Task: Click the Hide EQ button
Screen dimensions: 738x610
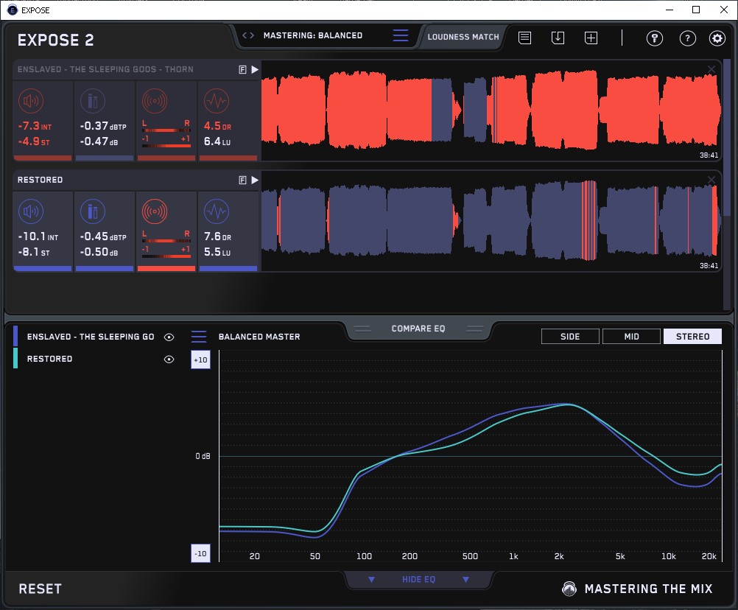Action: [x=418, y=579]
